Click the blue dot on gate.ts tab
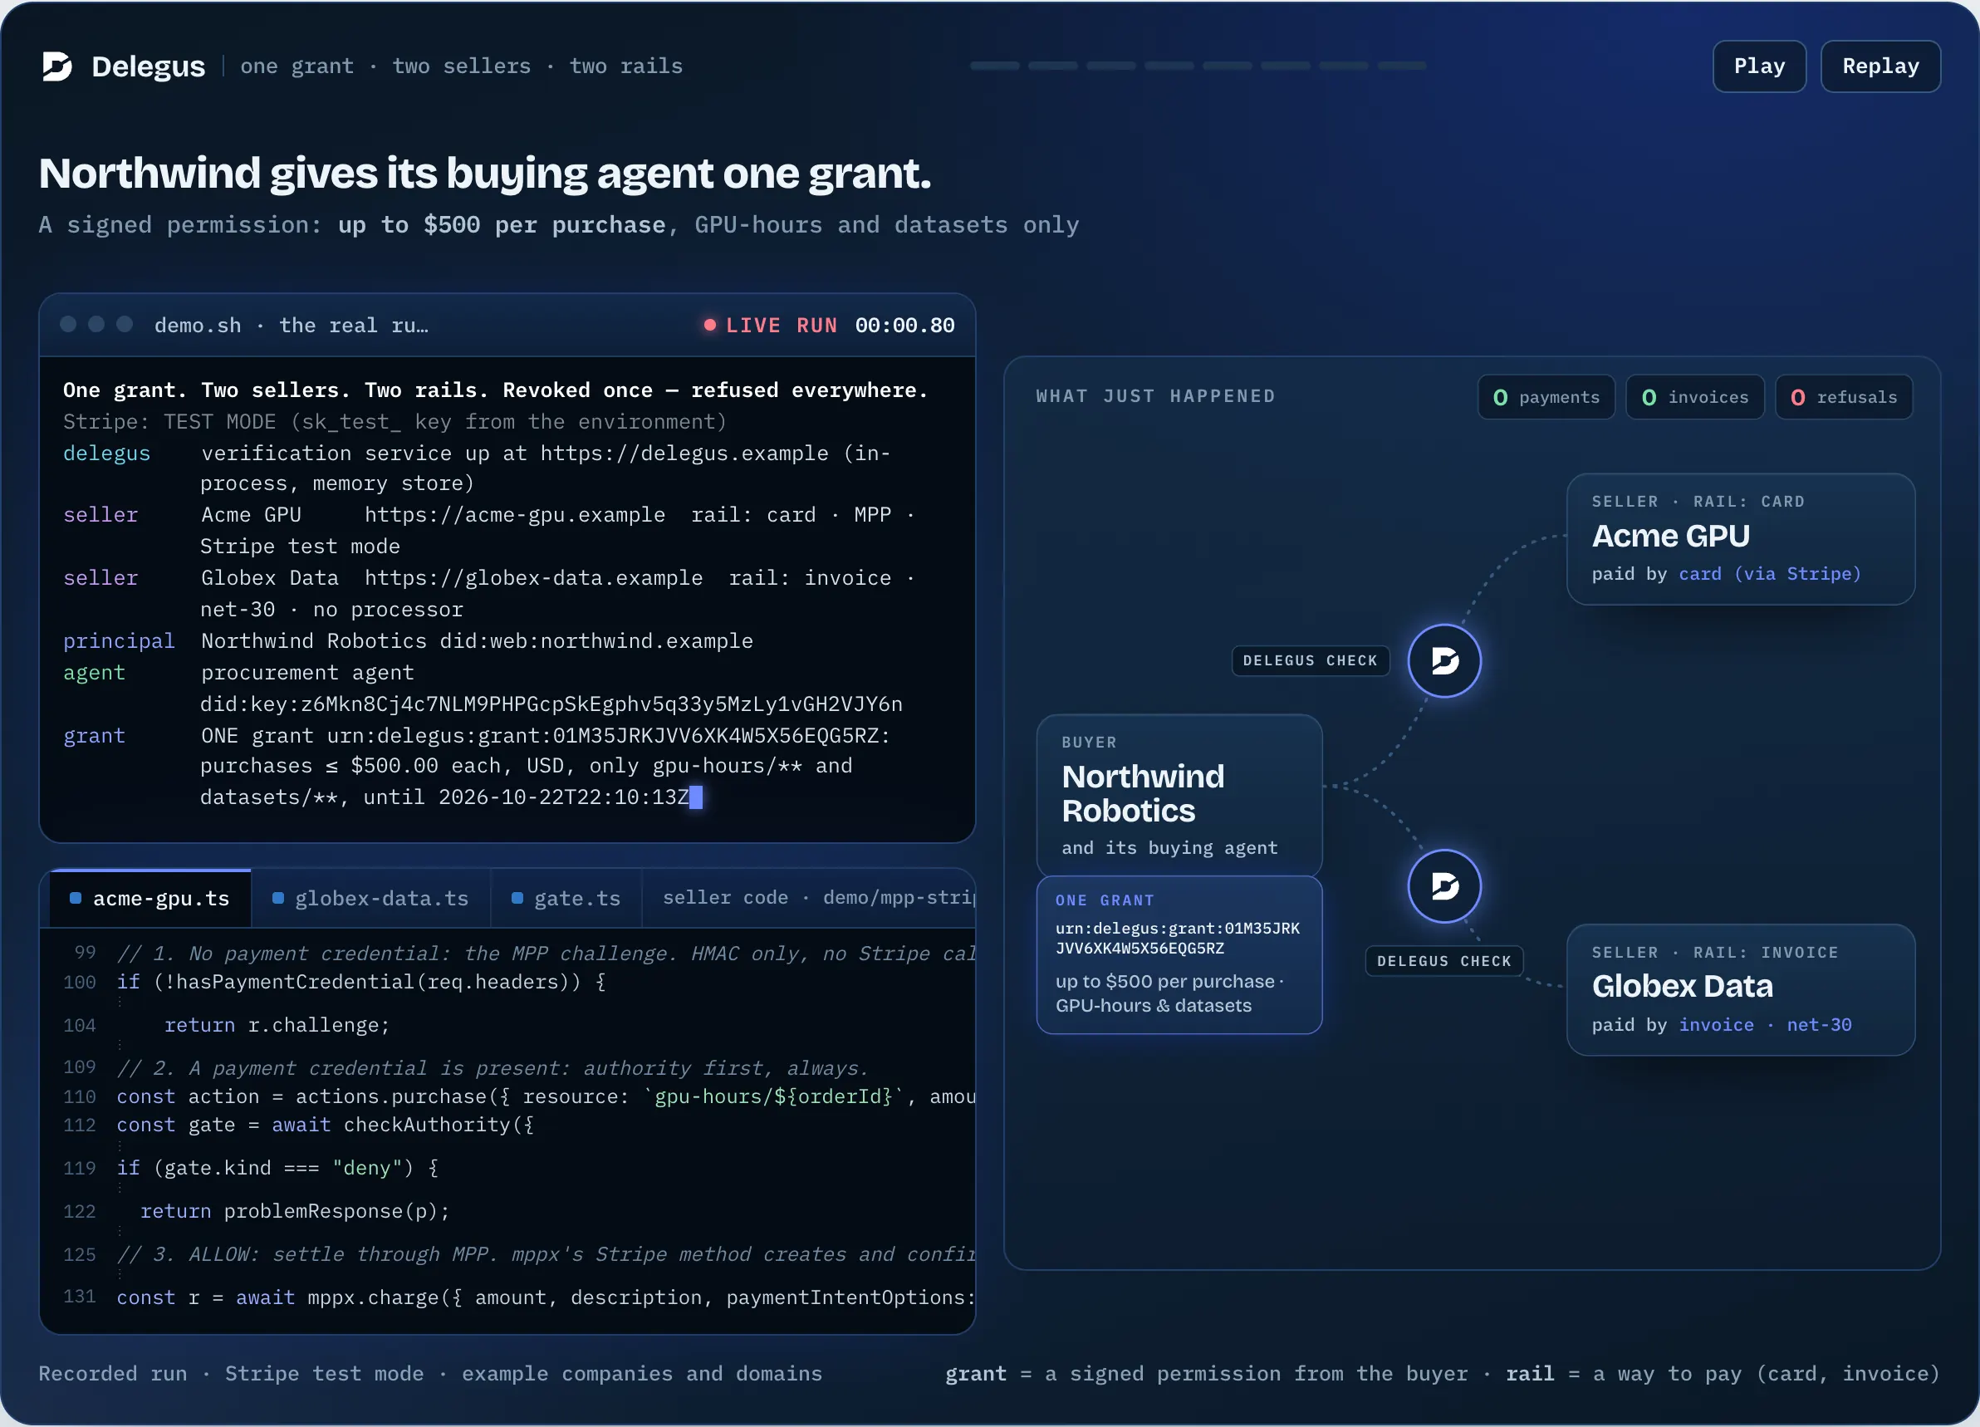 coord(517,898)
